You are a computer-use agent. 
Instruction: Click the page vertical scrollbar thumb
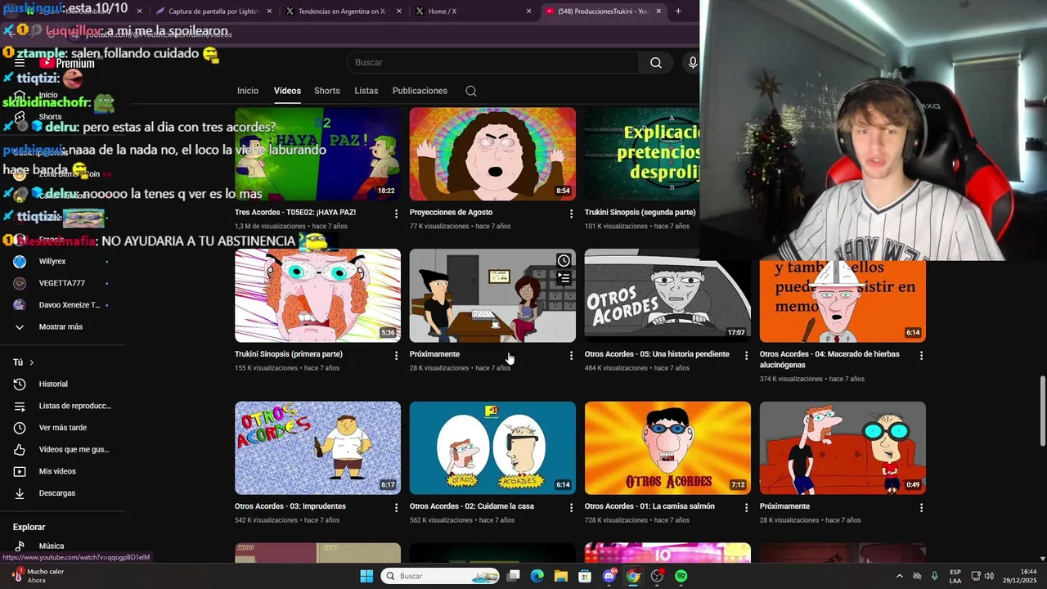[x=1042, y=411]
